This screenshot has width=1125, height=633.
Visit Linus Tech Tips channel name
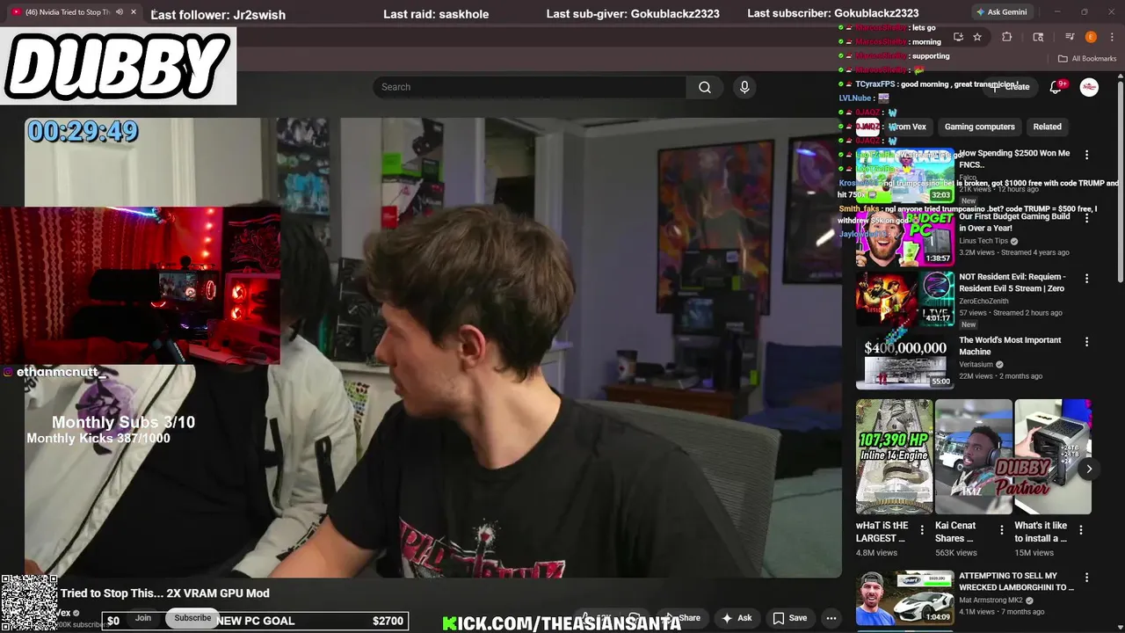click(x=983, y=241)
